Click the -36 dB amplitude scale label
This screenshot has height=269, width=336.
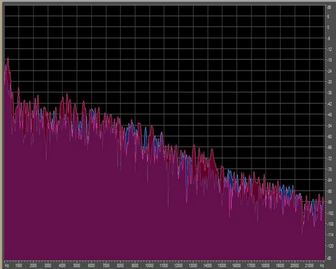(329, 93)
